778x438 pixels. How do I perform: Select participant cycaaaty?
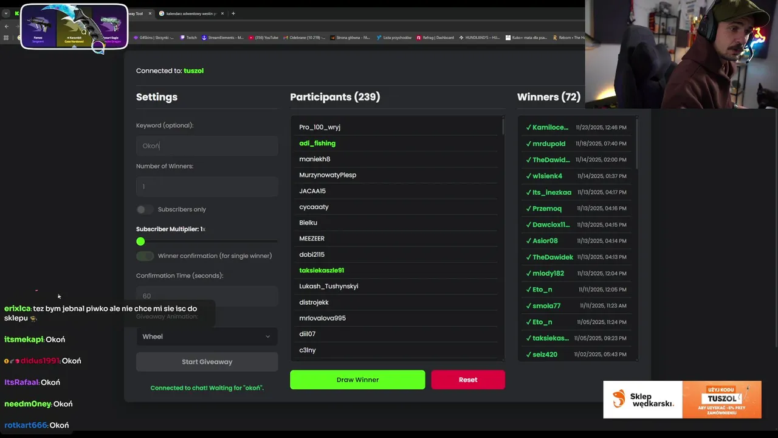[314, 207]
